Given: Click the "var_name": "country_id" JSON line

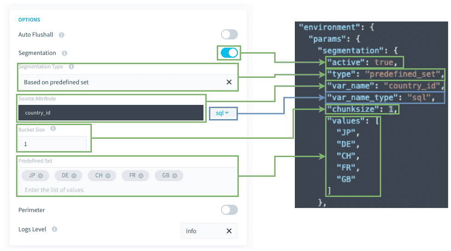Looking at the screenshot, I should click(385, 86).
